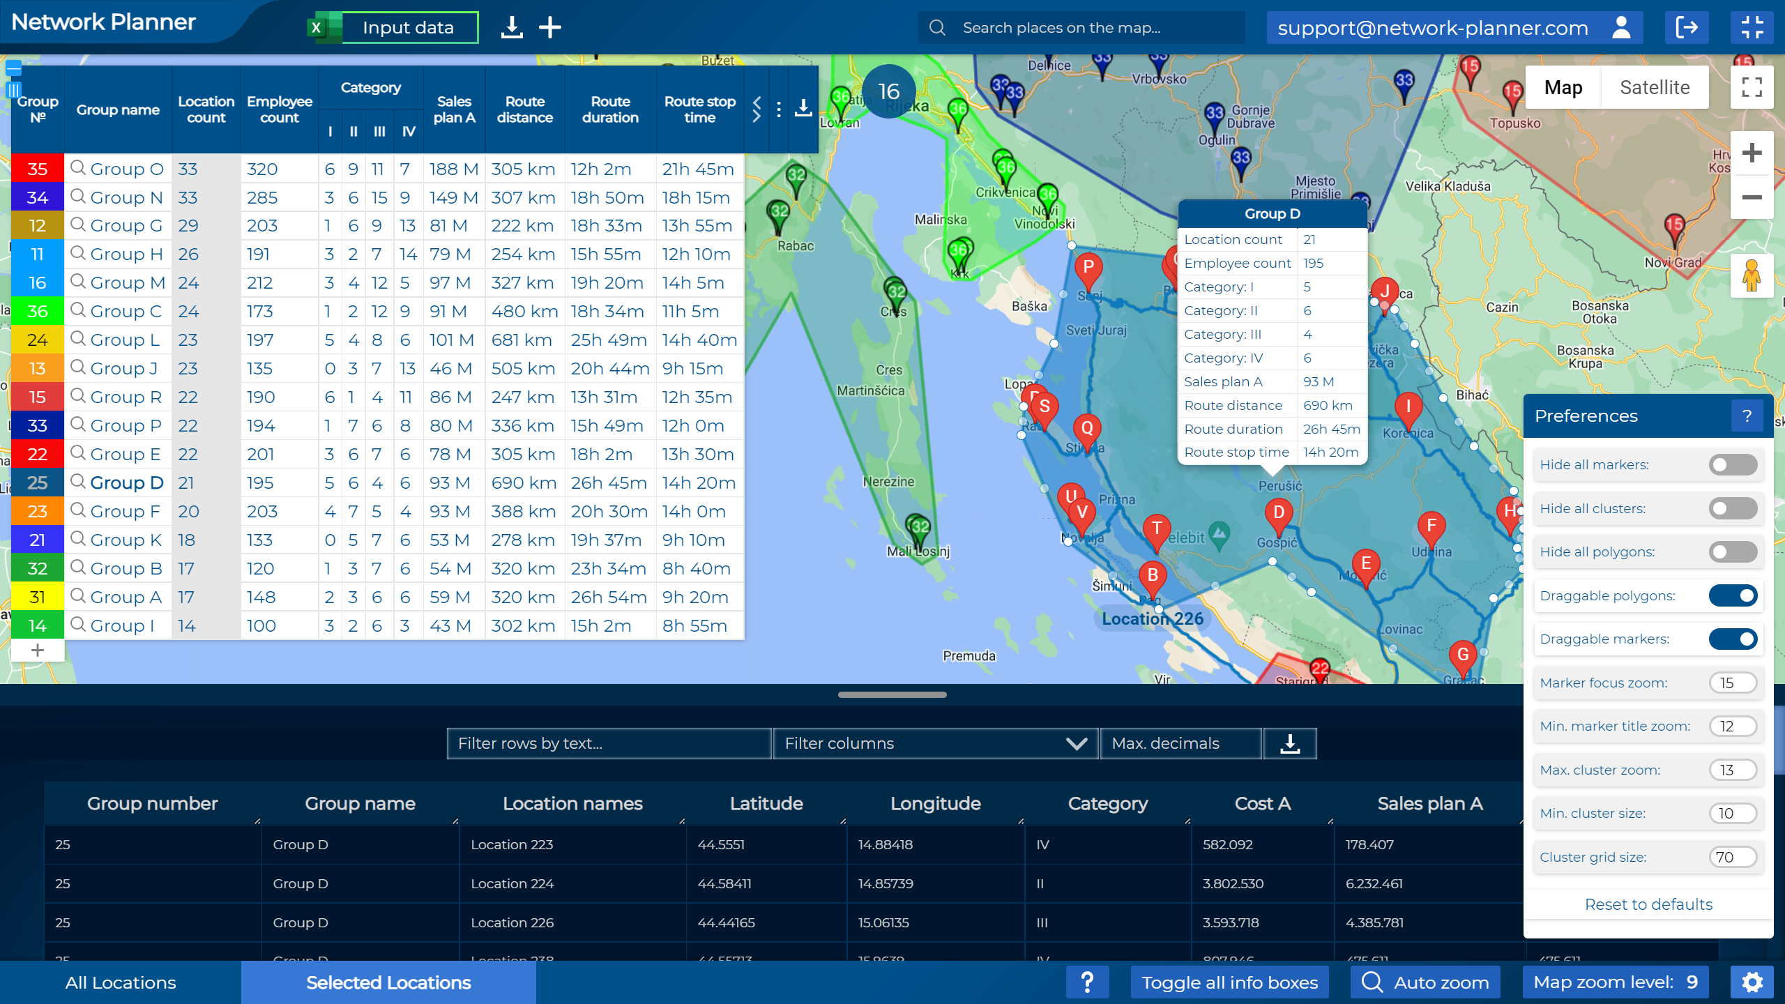This screenshot has width=1785, height=1004.
Task: Switch to All Locations tab
Action: [x=121, y=982]
